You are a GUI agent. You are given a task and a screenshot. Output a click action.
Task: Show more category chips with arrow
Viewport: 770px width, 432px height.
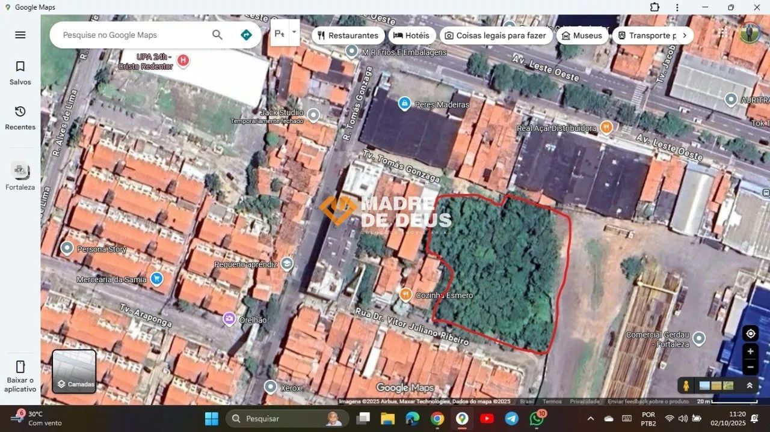point(684,35)
